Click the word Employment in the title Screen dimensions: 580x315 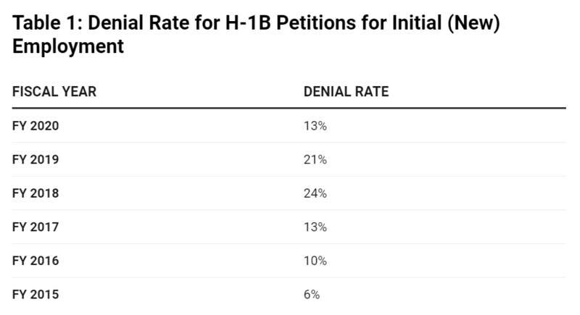pos(68,47)
